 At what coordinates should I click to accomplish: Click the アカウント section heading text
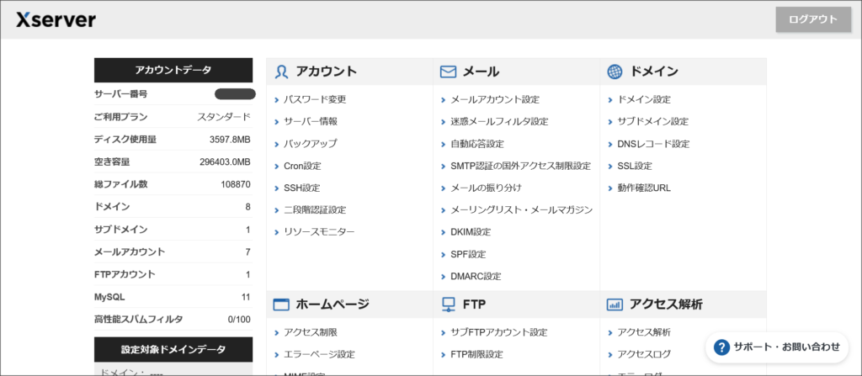click(x=327, y=71)
